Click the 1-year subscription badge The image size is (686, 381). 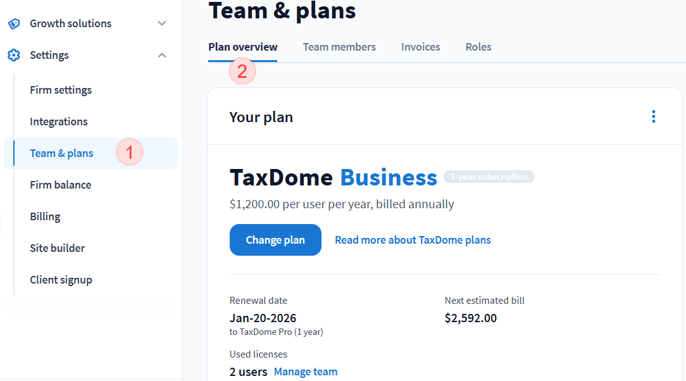coord(489,177)
